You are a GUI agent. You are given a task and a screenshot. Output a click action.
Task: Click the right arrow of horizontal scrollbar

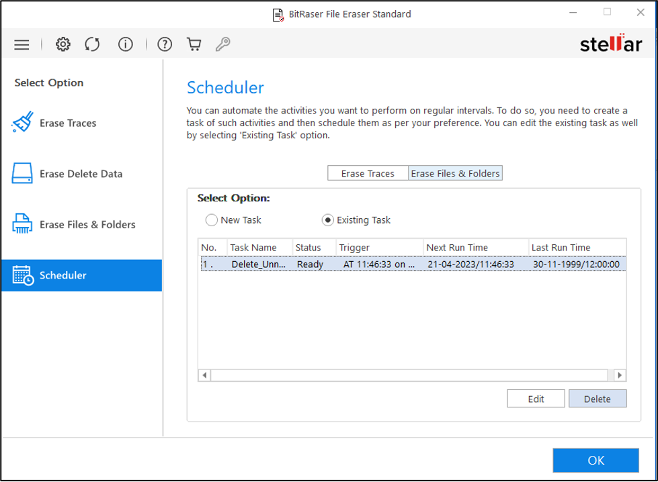(620, 375)
